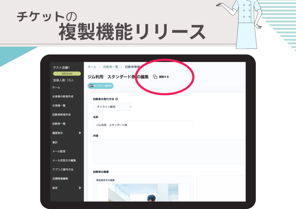Open ホーム in the sidebar
Image resolution: width=296 pixels, height=209 pixels.
56,87
